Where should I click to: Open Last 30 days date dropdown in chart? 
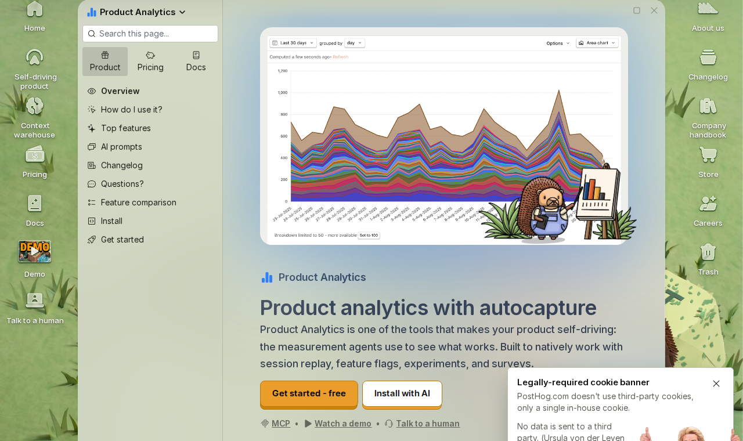coord(294,43)
